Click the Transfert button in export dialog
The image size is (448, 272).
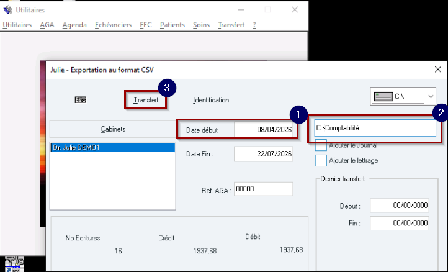click(x=146, y=100)
